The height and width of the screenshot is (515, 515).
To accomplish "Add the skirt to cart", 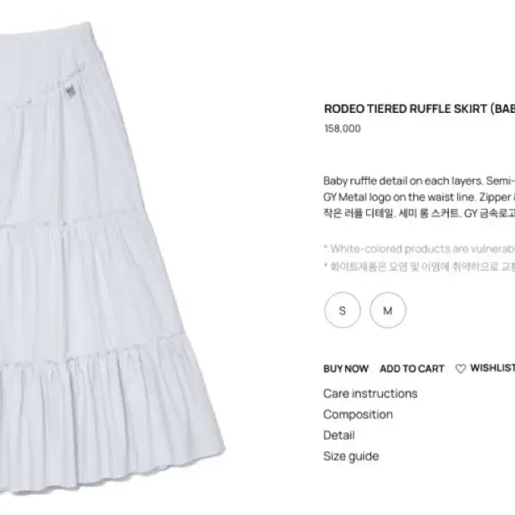I will [x=412, y=369].
